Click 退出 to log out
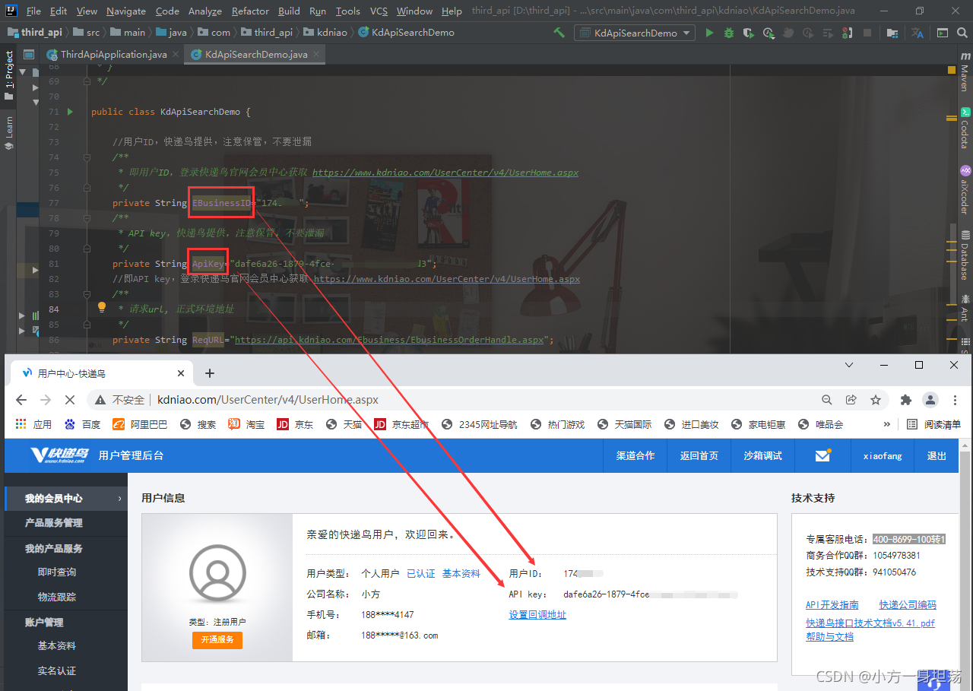Image resolution: width=973 pixels, height=691 pixels. (x=937, y=455)
